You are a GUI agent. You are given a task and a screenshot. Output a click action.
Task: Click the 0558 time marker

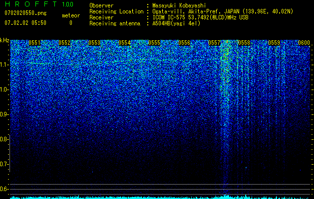[x=244, y=43]
